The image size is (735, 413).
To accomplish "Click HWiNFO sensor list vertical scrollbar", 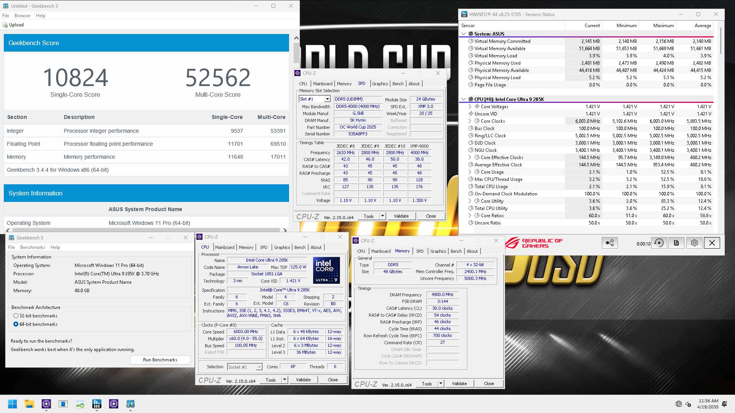I will coord(721,41).
